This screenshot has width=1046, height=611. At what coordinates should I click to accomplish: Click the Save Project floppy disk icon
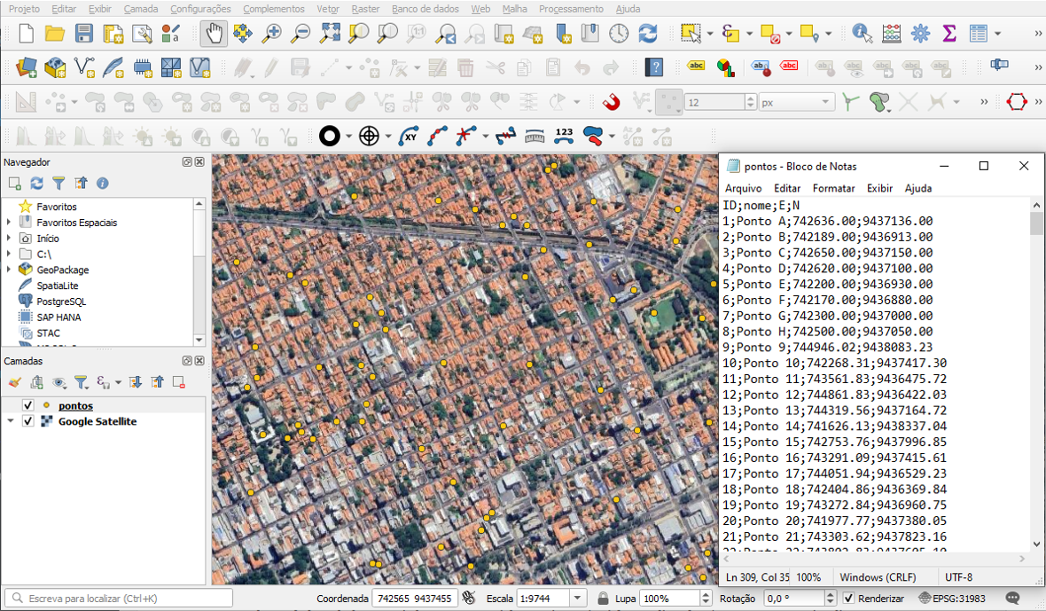[x=84, y=34]
